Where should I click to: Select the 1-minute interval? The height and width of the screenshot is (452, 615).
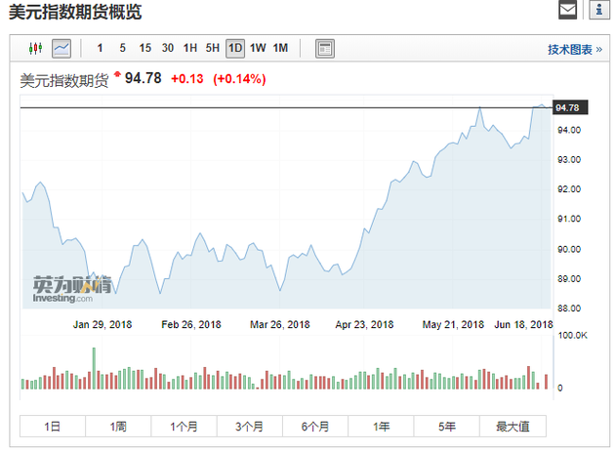coord(100,48)
